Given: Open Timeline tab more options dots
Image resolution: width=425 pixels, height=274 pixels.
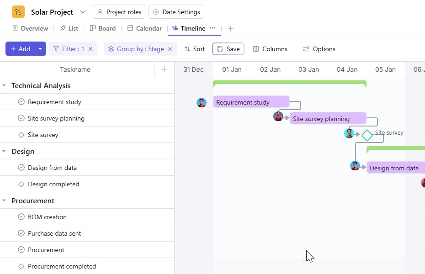Looking at the screenshot, I should pyautogui.click(x=212, y=28).
